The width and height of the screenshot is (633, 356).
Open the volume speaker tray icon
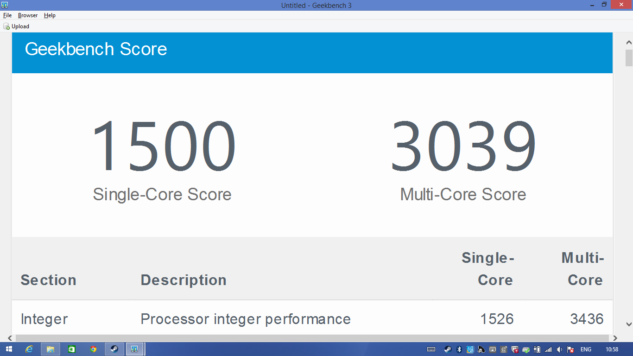559,350
